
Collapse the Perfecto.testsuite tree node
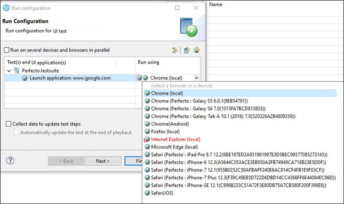[10, 71]
